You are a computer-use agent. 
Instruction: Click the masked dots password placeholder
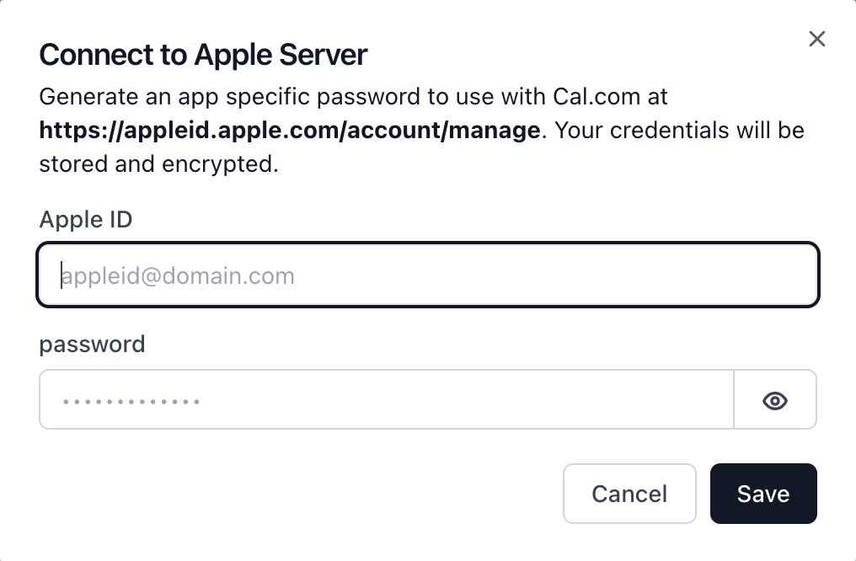(x=131, y=402)
